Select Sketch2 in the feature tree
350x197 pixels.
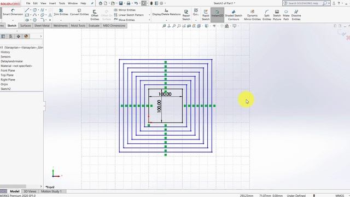point(5,89)
